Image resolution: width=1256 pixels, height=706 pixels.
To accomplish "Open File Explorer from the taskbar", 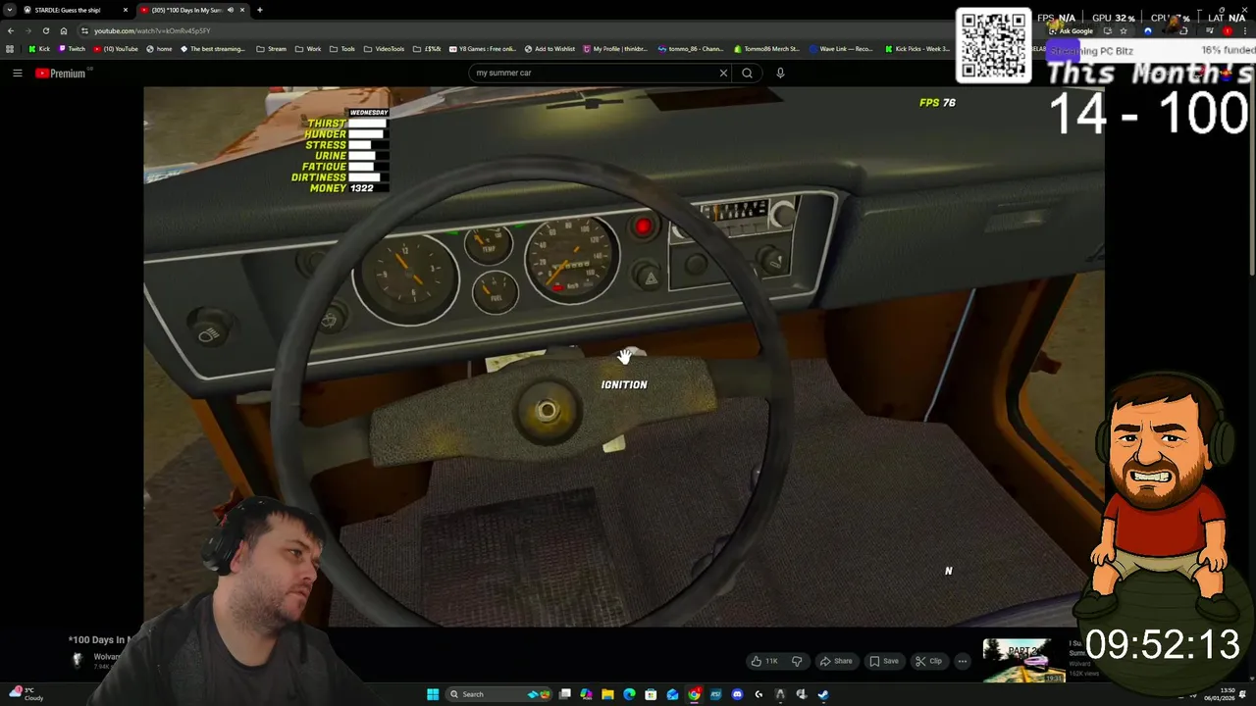I will (607, 694).
